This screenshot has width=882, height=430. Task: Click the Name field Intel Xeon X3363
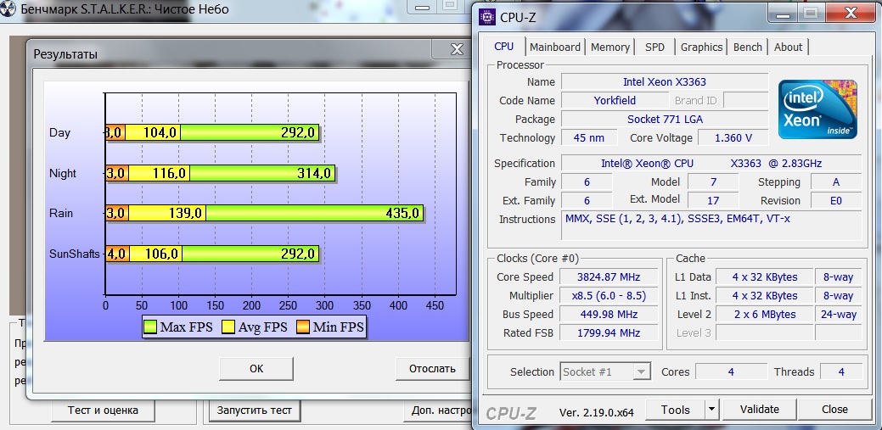click(x=665, y=82)
